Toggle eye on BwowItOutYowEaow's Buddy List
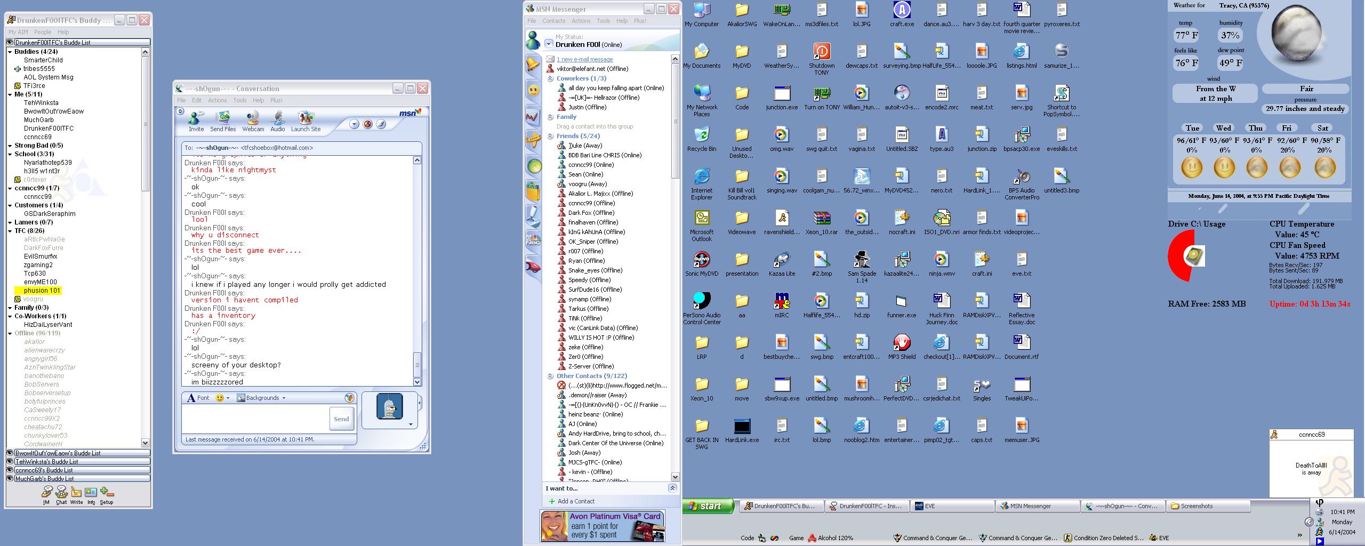This screenshot has height=546, width=1365. tap(10, 453)
